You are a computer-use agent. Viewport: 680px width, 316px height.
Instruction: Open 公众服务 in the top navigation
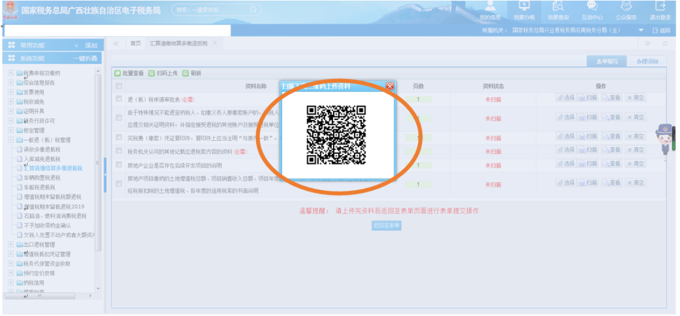tap(626, 11)
